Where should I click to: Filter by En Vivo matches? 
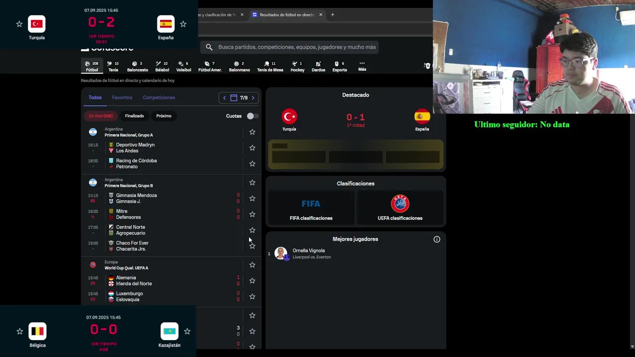[101, 116]
